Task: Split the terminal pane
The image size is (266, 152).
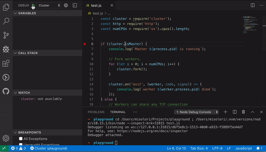Action: [235, 112]
